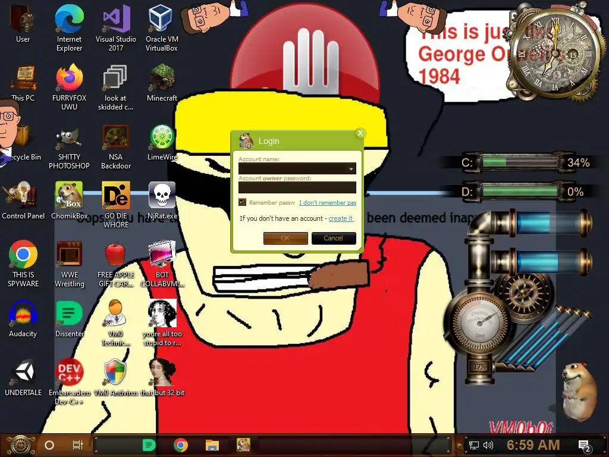Open notification center action icon

click(x=584, y=446)
